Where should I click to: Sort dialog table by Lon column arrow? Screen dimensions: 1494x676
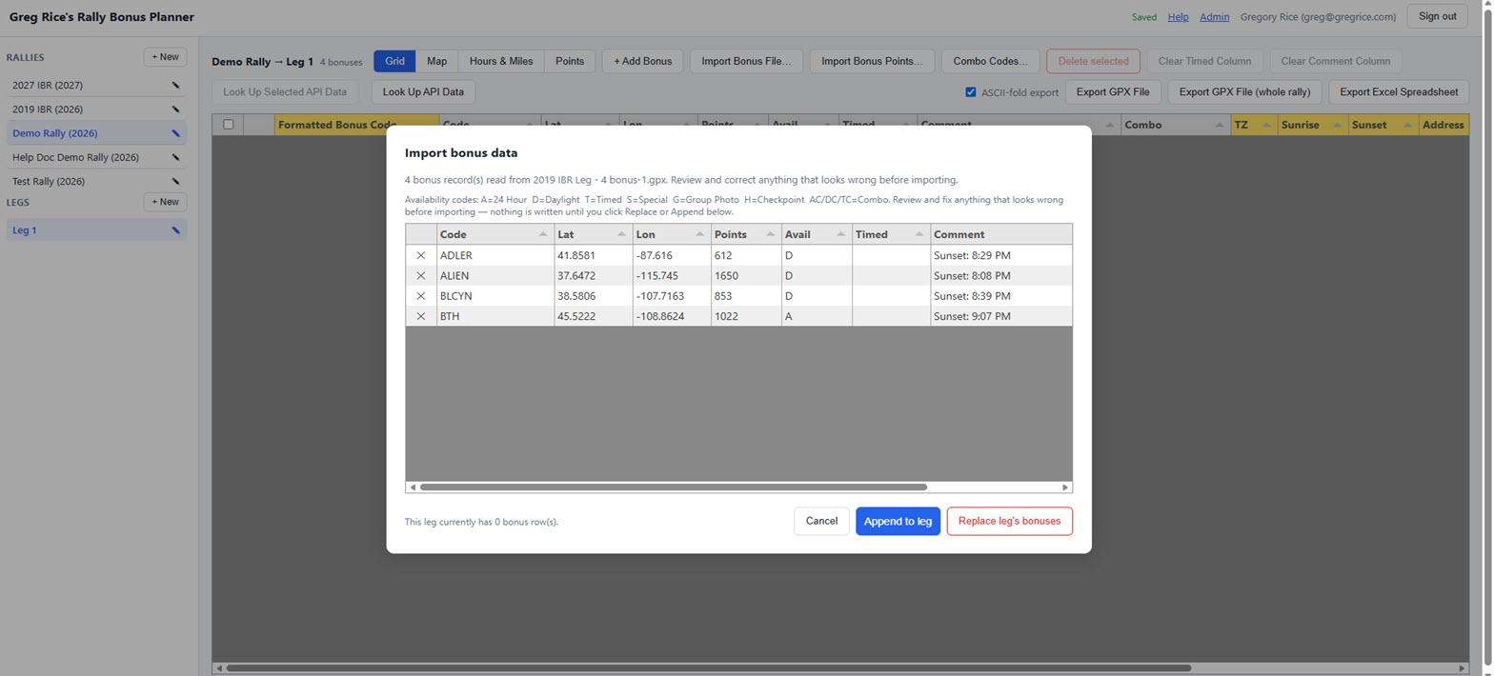699,234
